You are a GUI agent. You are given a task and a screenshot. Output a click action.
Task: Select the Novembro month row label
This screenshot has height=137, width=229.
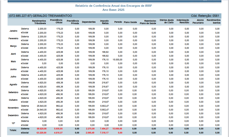13,108
